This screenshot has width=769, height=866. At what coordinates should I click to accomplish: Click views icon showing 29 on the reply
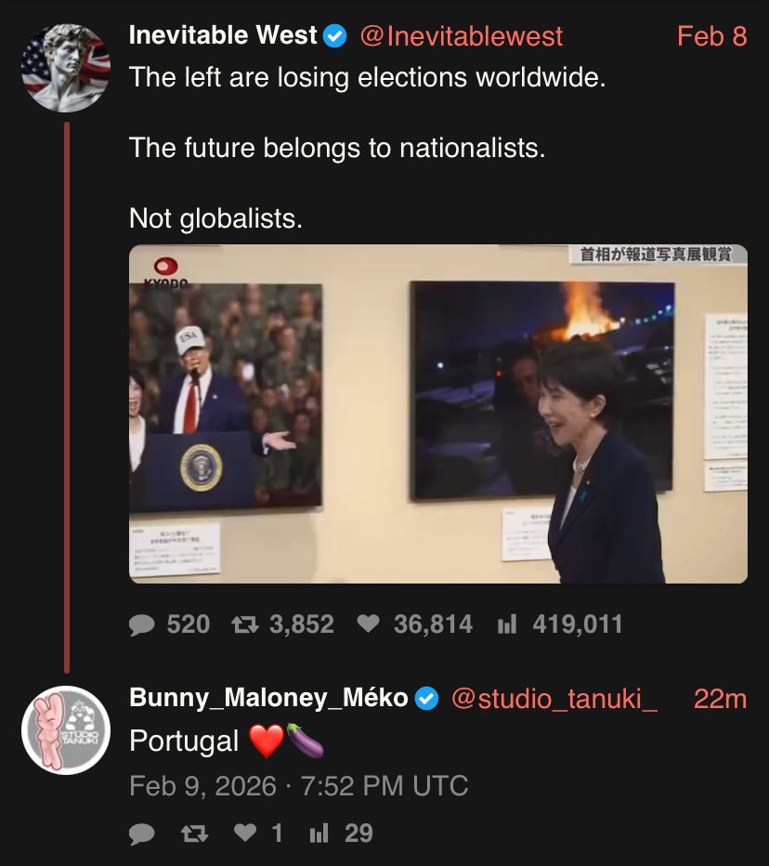[319, 833]
